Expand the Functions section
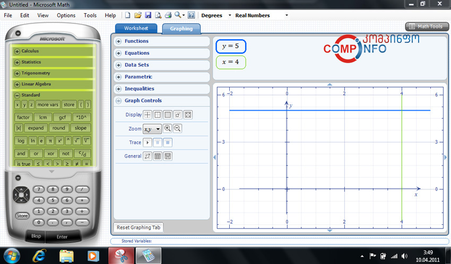 pyautogui.click(x=118, y=41)
